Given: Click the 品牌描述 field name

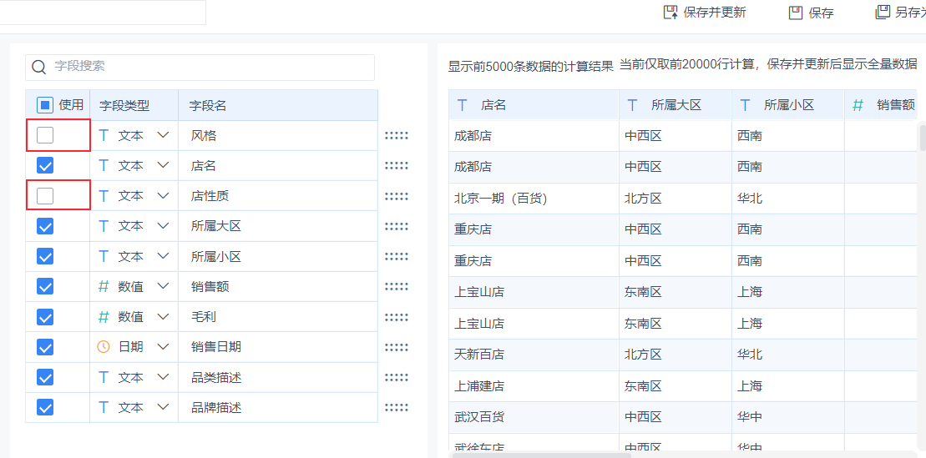Looking at the screenshot, I should tap(216, 407).
